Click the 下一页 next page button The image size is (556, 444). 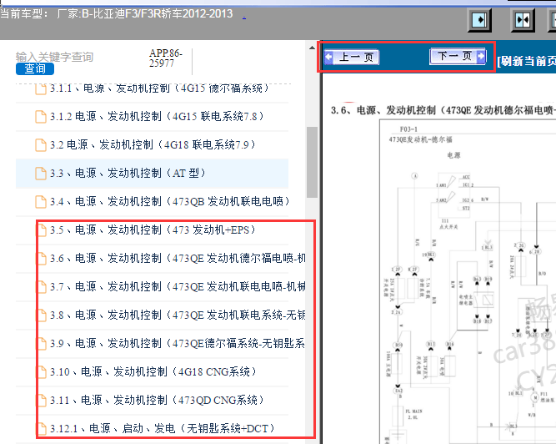(458, 57)
